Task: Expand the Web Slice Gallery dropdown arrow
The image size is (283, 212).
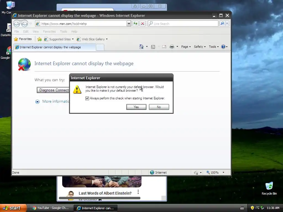Action: 107,39
